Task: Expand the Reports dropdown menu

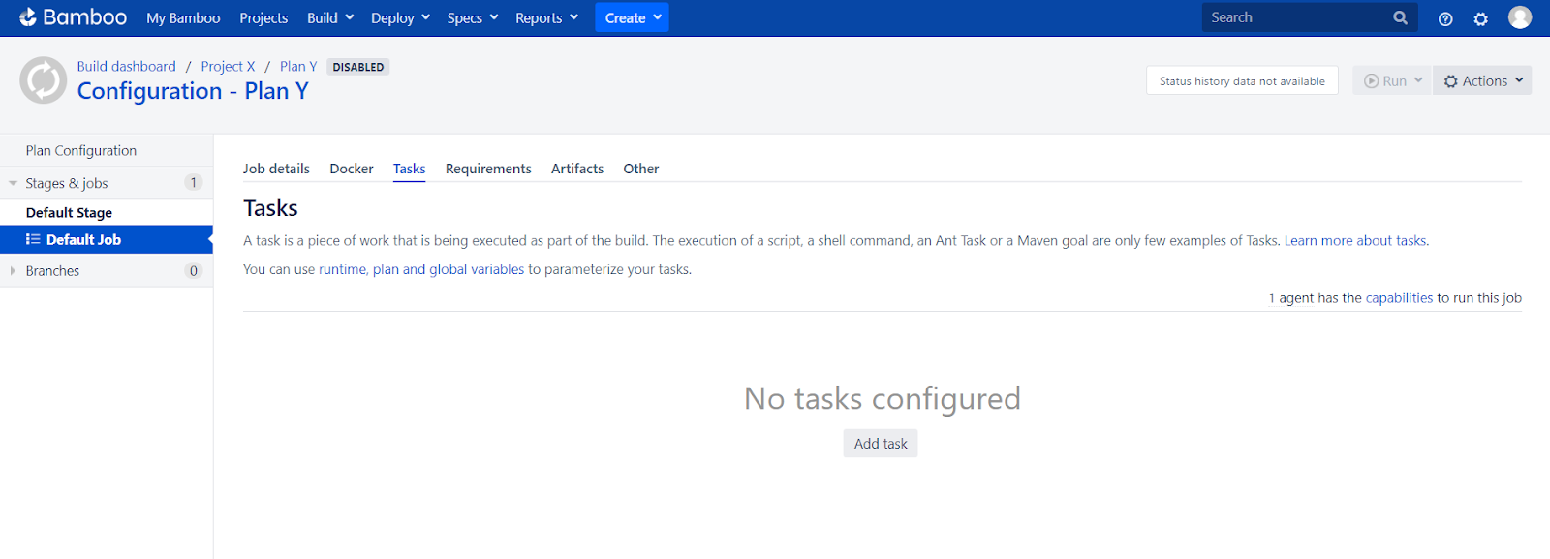Action: click(546, 17)
